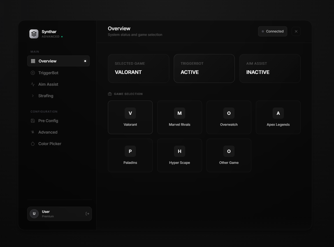Click the Color Picker droplet icon
The height and width of the screenshot is (247, 334).
(33, 143)
